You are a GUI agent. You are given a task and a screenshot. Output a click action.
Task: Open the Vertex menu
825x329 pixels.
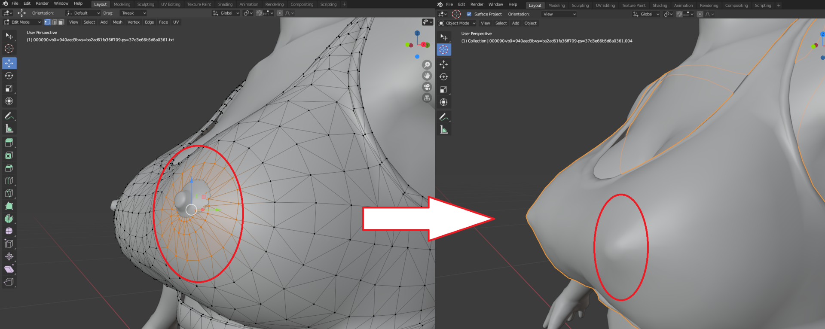[133, 22]
